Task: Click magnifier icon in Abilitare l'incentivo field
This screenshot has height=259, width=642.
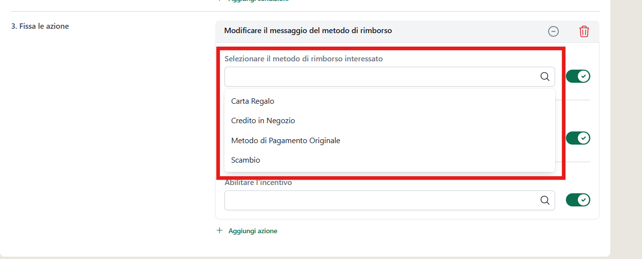Action: (545, 200)
